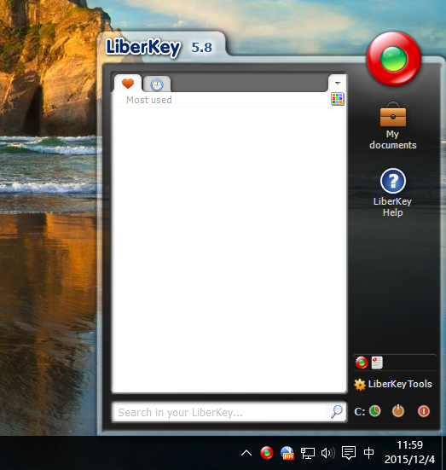
Task: Open the Favorites heart tab
Action: click(128, 84)
